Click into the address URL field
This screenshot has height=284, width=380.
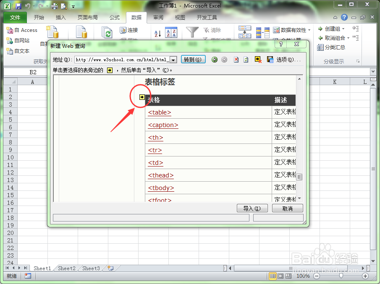click(122, 60)
